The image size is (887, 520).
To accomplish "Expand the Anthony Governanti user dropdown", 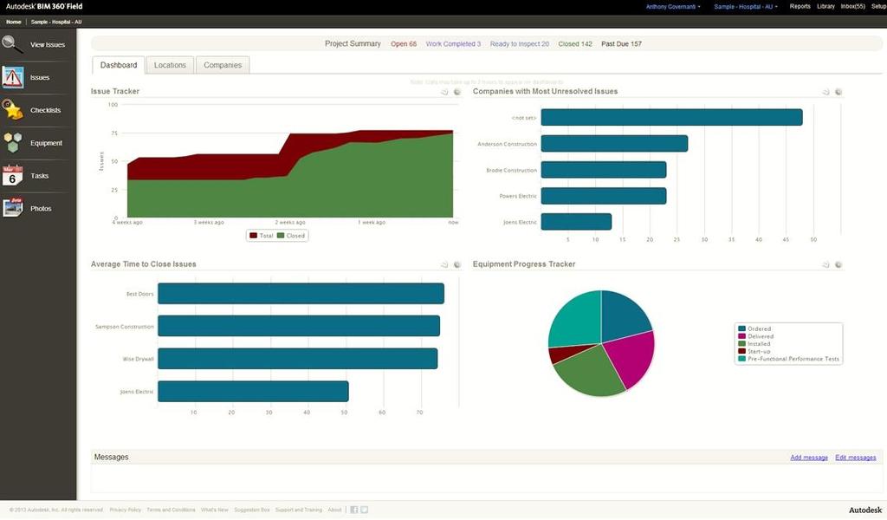I will 673,7.
